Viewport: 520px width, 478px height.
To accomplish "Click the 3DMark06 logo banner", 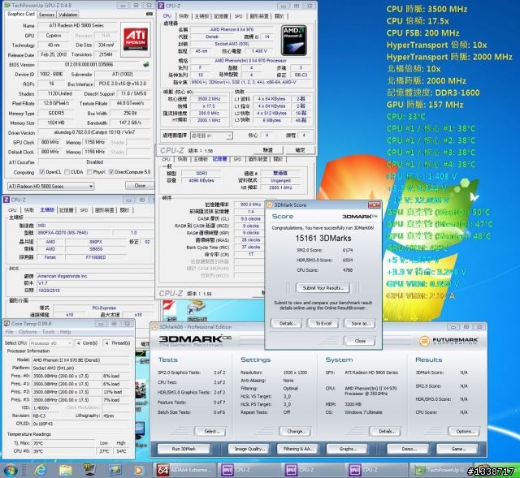I will tap(195, 340).
